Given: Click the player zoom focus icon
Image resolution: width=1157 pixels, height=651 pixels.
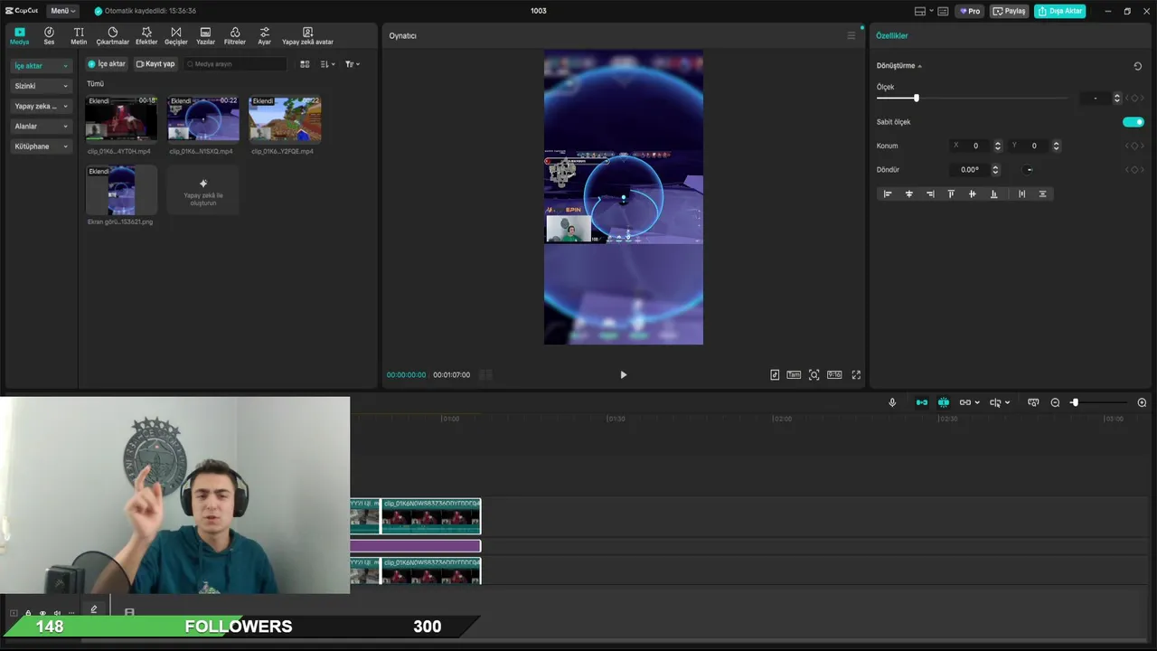Looking at the screenshot, I should pos(814,374).
